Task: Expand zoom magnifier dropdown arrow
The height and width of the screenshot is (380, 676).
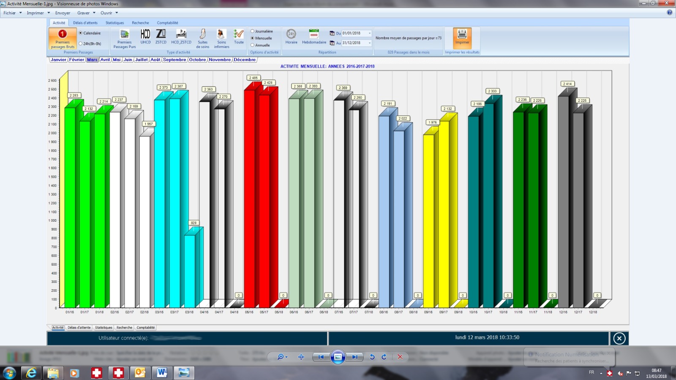Action: pos(286,357)
